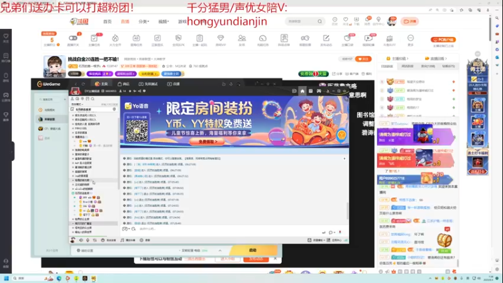Click the 分享 share link under title
This screenshot has width=503, height=283.
pos(337,74)
